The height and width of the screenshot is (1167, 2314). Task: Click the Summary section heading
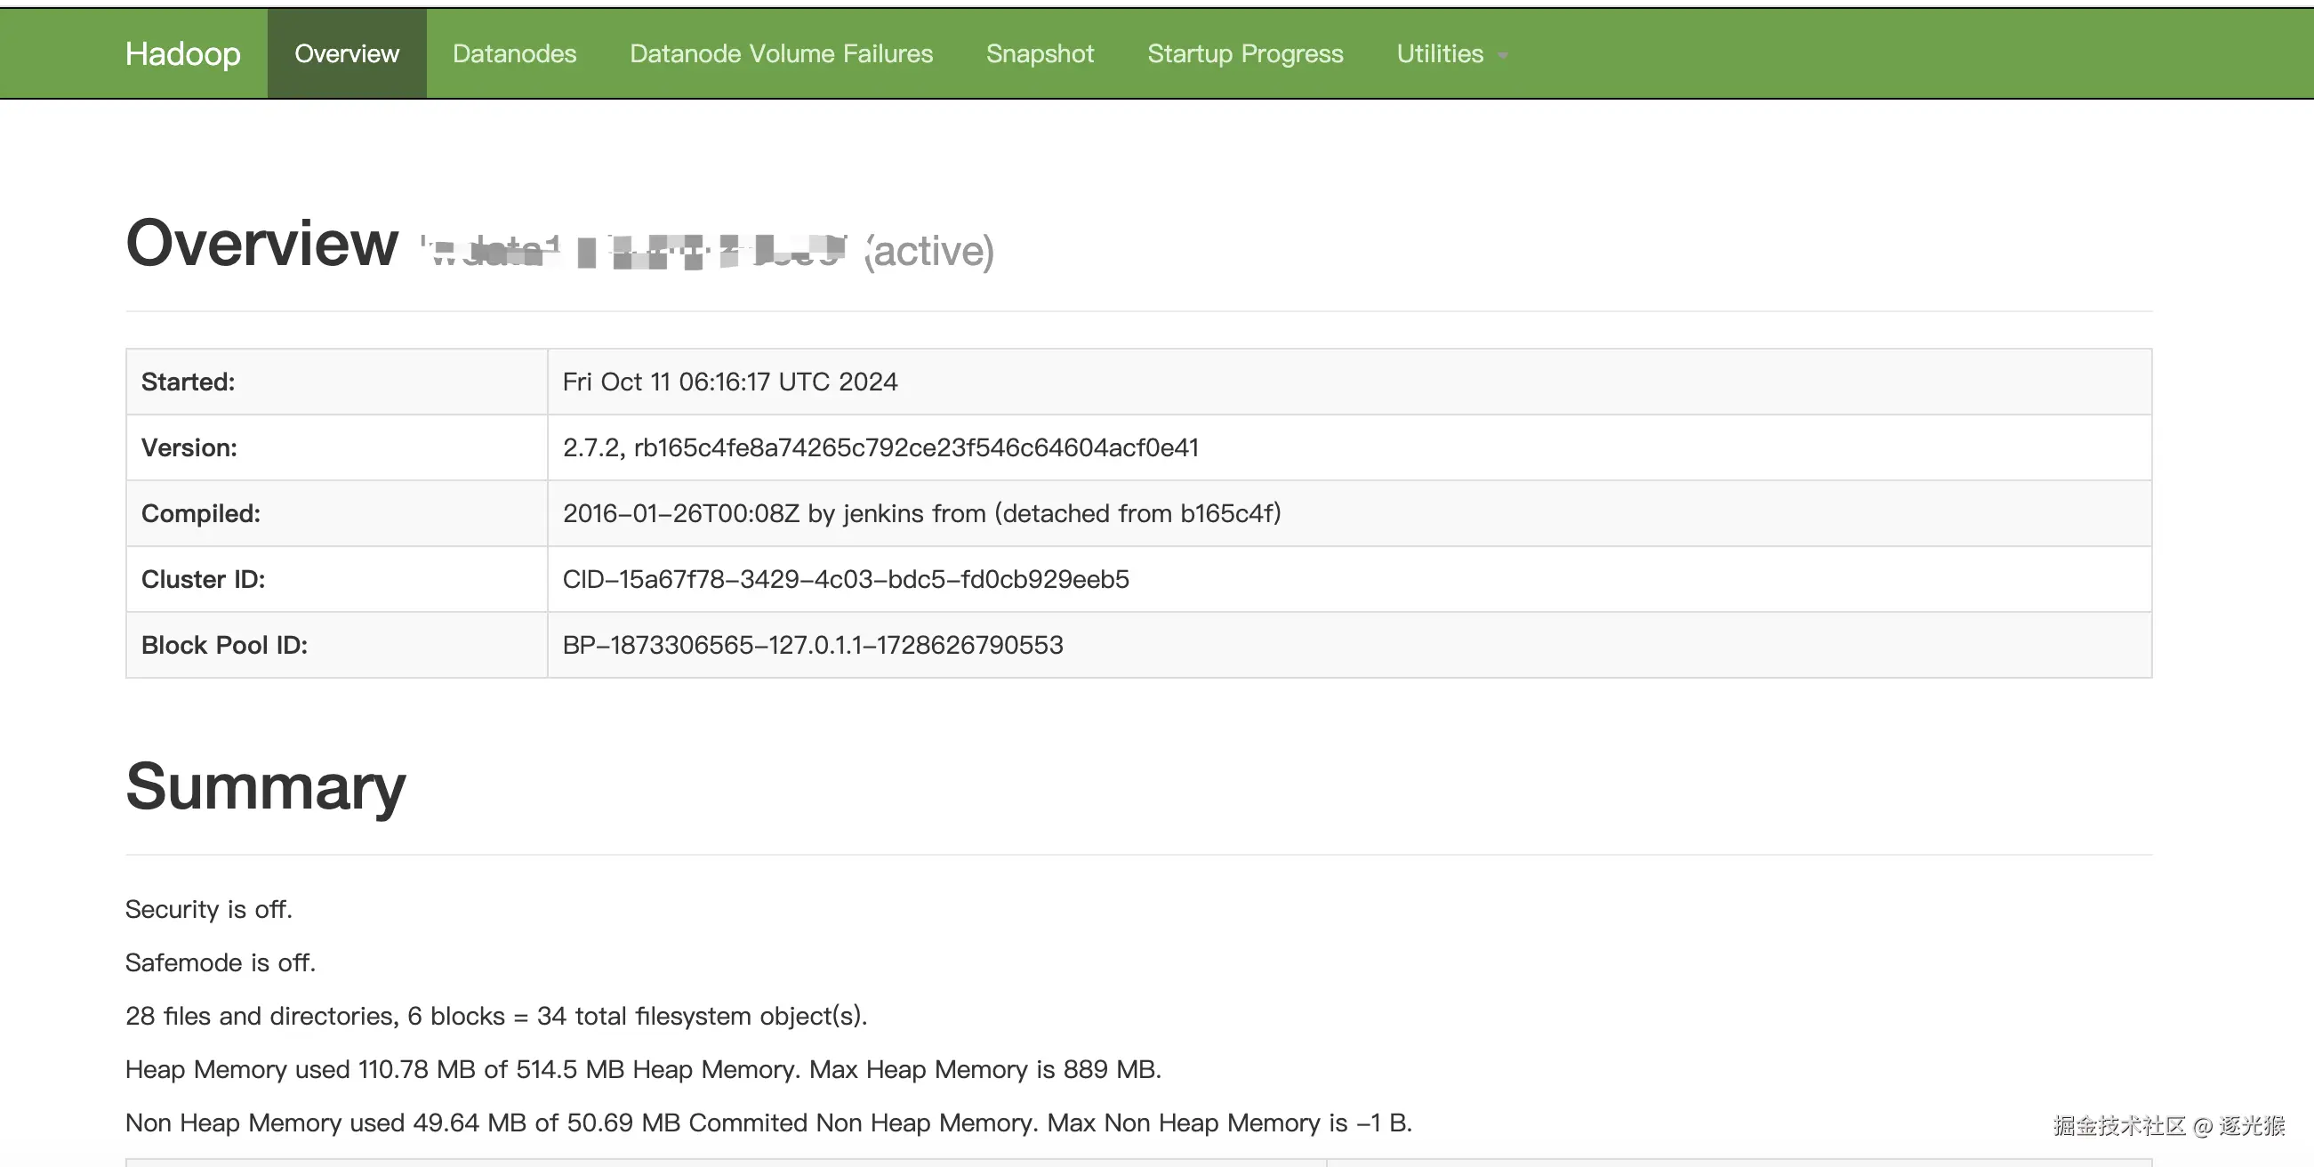click(266, 786)
